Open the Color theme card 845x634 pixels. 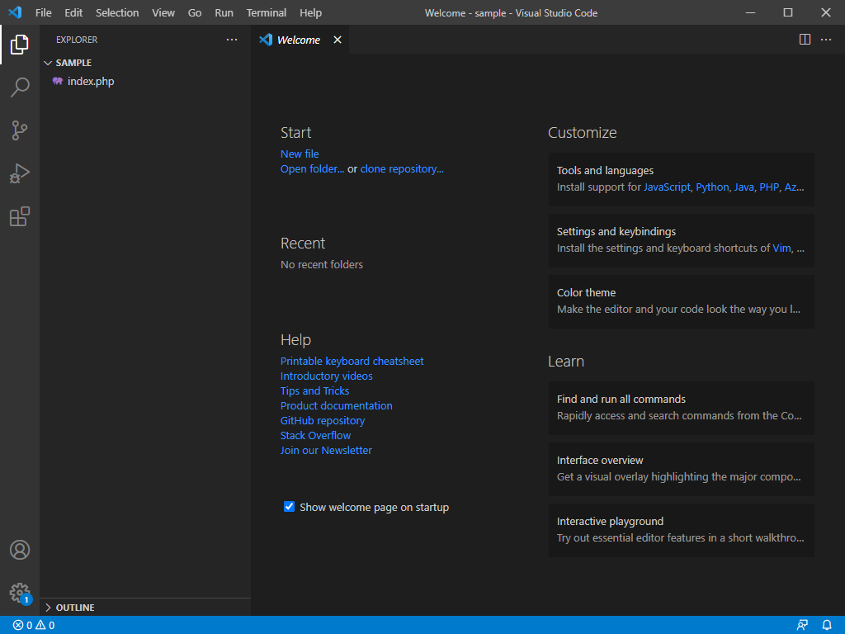pos(681,301)
